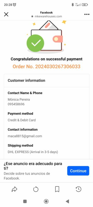Reload the page with refresh icon
This screenshot has width=93, height=207.
tap(36, 189)
